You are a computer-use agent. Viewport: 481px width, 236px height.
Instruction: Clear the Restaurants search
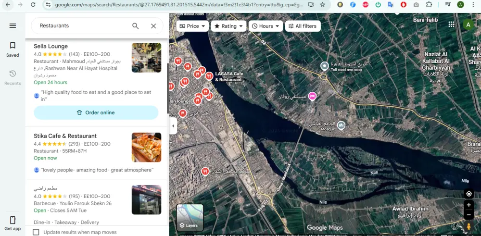153,26
